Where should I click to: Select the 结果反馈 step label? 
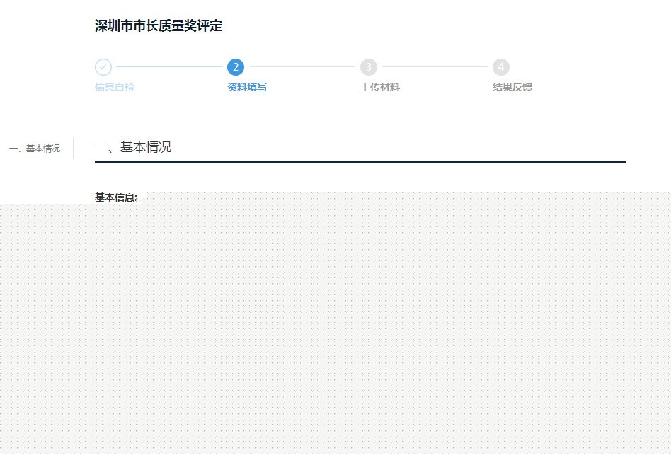[512, 87]
